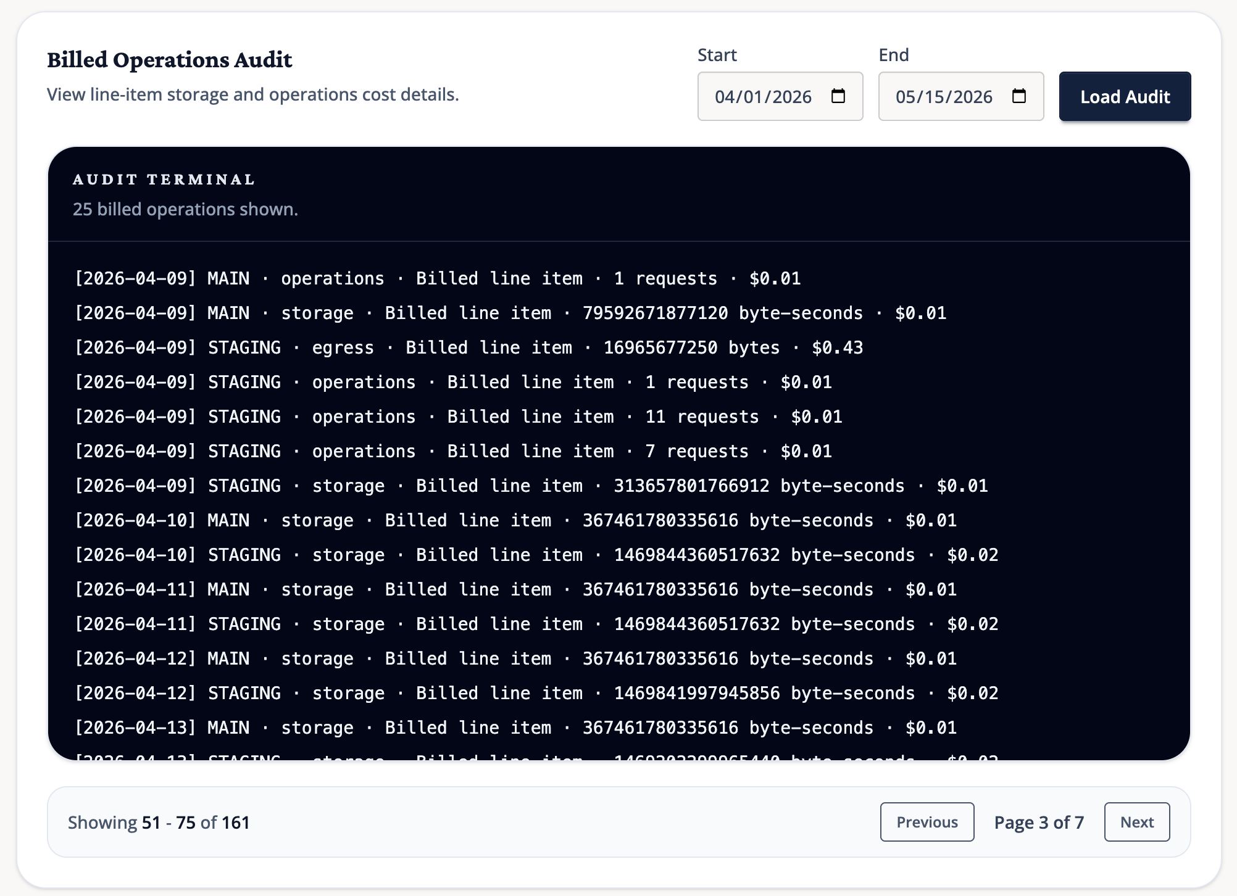Select the 79592671877120 byte-seconds storage line
1237x896 pixels.
[510, 313]
